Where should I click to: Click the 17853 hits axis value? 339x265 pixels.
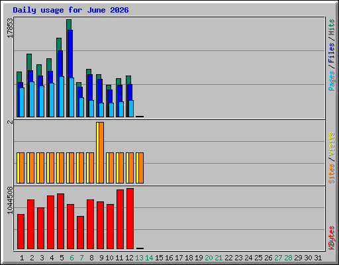[10, 28]
